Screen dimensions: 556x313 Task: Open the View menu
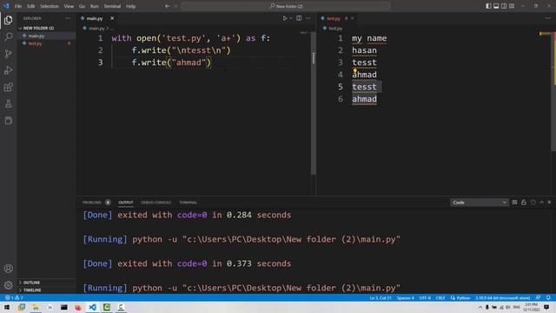(x=69, y=6)
